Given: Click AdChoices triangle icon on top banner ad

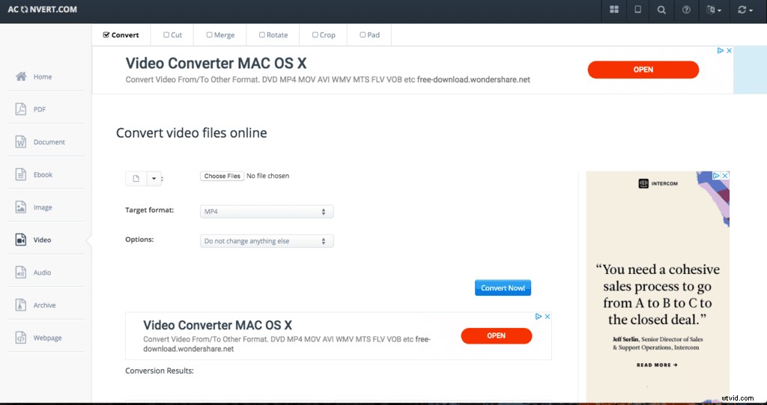Looking at the screenshot, I should point(721,50).
